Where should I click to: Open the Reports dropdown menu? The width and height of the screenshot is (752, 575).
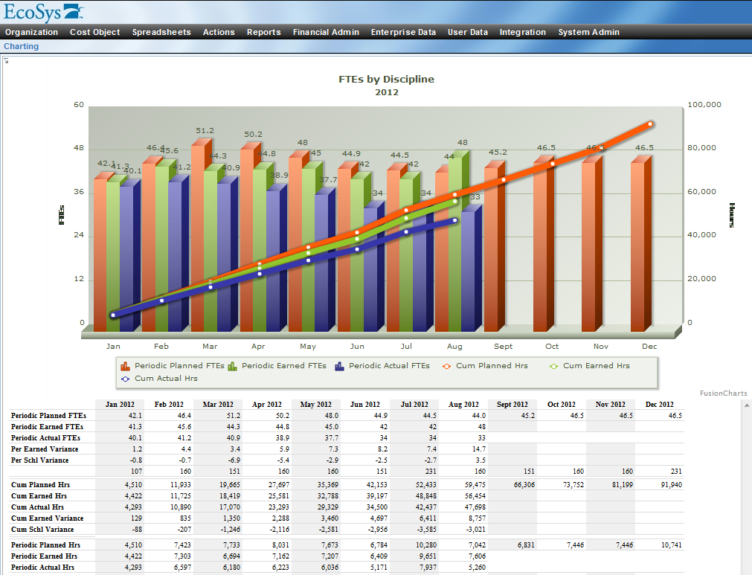click(x=263, y=32)
